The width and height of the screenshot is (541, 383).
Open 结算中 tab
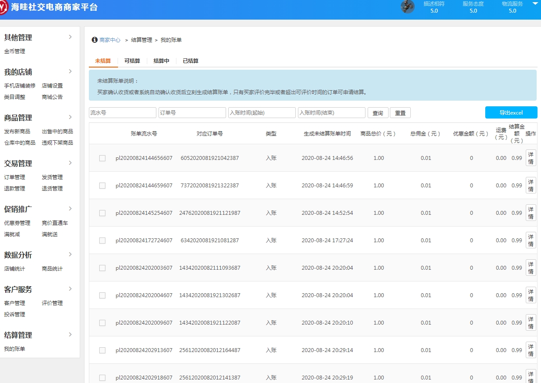pos(161,61)
